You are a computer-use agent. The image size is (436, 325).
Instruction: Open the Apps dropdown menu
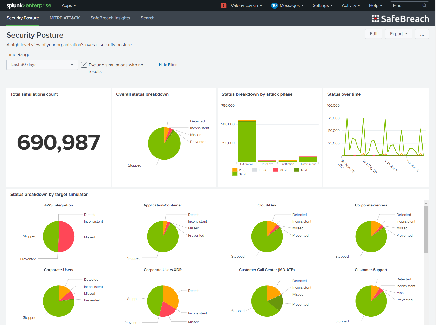click(x=69, y=5)
